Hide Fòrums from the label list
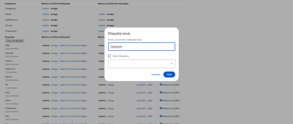Viewport: 293px width, 124px height. coord(54,25)
